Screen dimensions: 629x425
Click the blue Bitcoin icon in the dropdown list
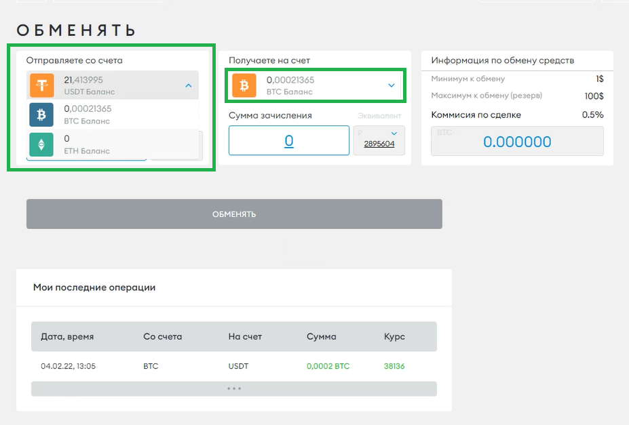[x=41, y=115]
